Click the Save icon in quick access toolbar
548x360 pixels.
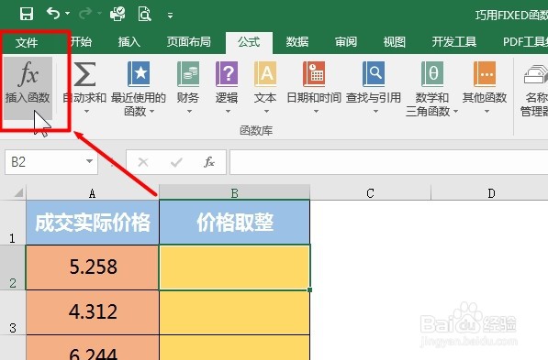27,15
